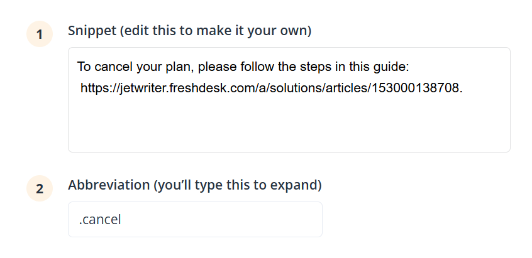Click the article number 153000138708
This screenshot has height=258, width=532.
pos(416,88)
